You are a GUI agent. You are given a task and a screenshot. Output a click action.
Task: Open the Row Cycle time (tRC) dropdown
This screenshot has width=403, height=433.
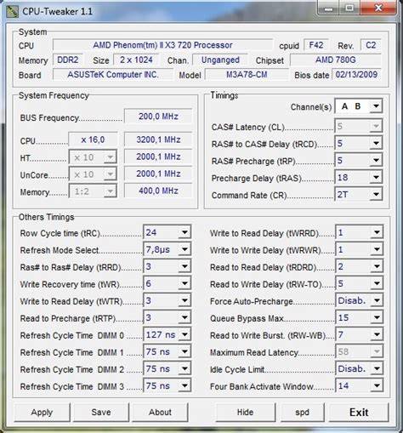pos(167,232)
